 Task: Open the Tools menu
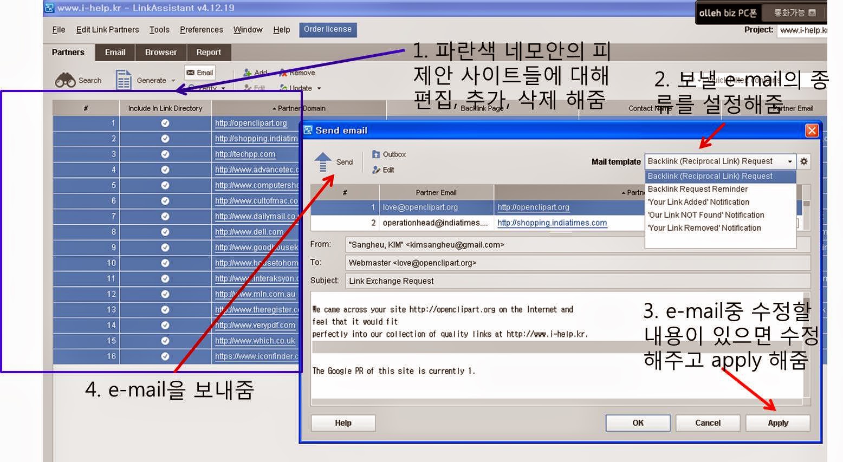pyautogui.click(x=159, y=30)
